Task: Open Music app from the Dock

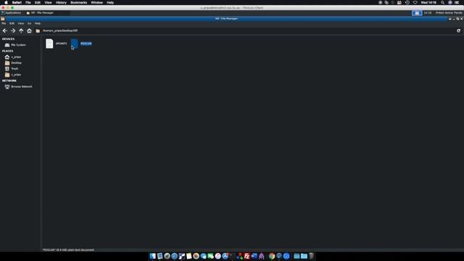Action: point(218,256)
